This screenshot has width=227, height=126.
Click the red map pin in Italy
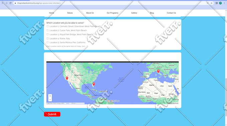pyautogui.click(x=158, y=71)
